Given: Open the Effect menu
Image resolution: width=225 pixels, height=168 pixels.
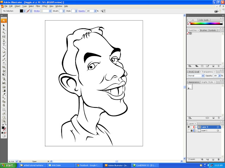Looking at the screenshot, I should pos(45,6).
